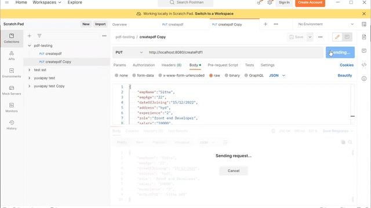Click the request URL input field

235,53
